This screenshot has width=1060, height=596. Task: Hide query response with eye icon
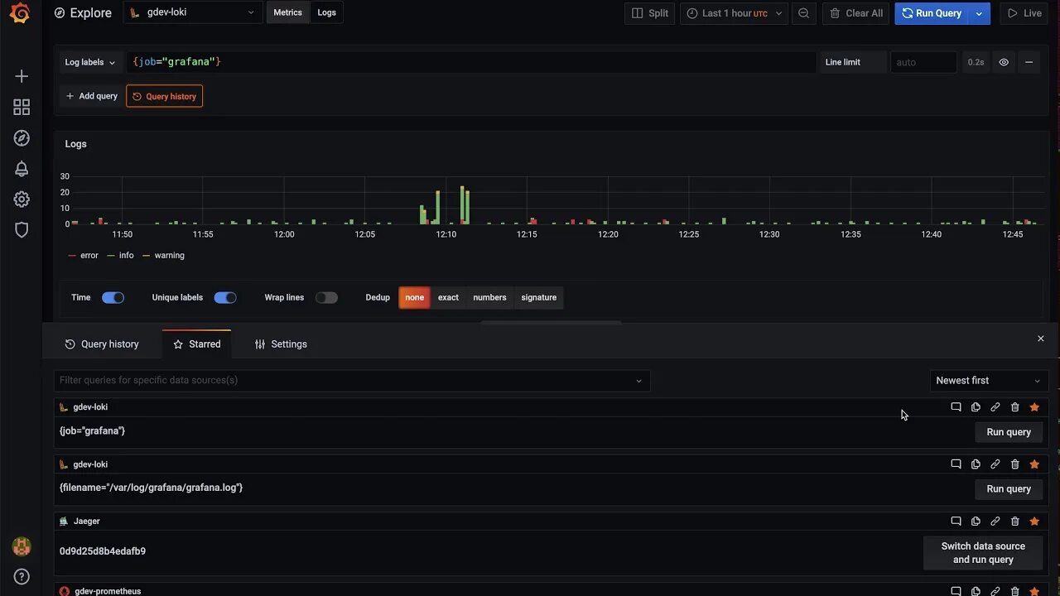[x=1004, y=62]
